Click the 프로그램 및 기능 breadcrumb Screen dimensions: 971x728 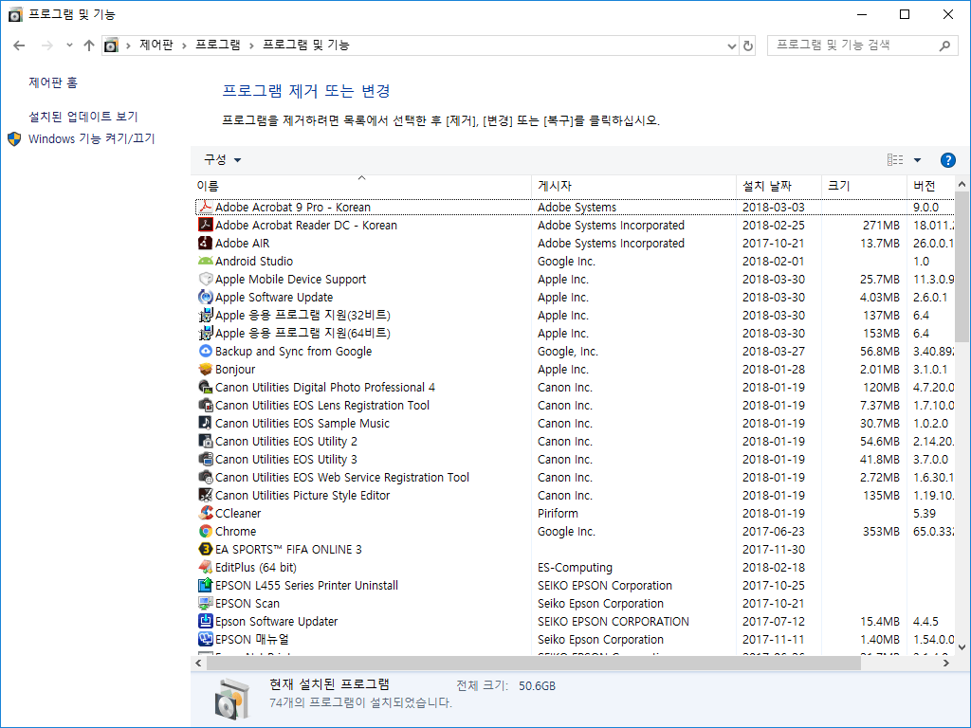pyautogui.click(x=306, y=45)
